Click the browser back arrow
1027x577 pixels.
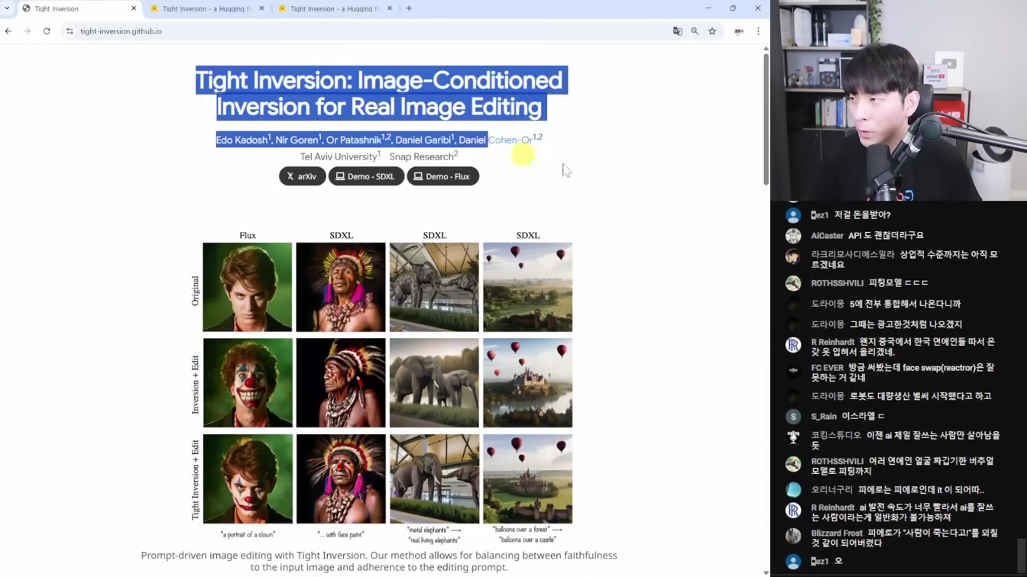pos(8,31)
